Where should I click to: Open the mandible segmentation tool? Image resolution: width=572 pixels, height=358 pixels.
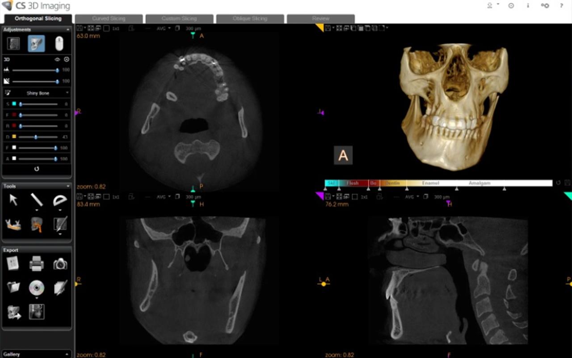pos(13,224)
